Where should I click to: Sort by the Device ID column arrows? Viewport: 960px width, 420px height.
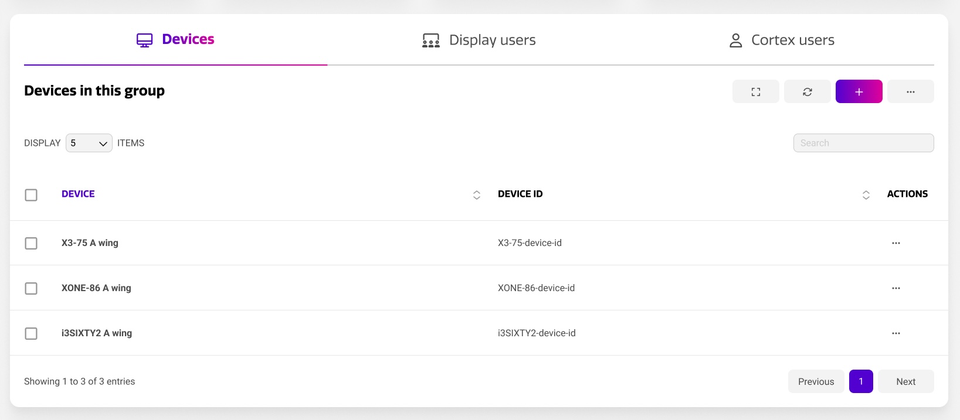coord(866,194)
